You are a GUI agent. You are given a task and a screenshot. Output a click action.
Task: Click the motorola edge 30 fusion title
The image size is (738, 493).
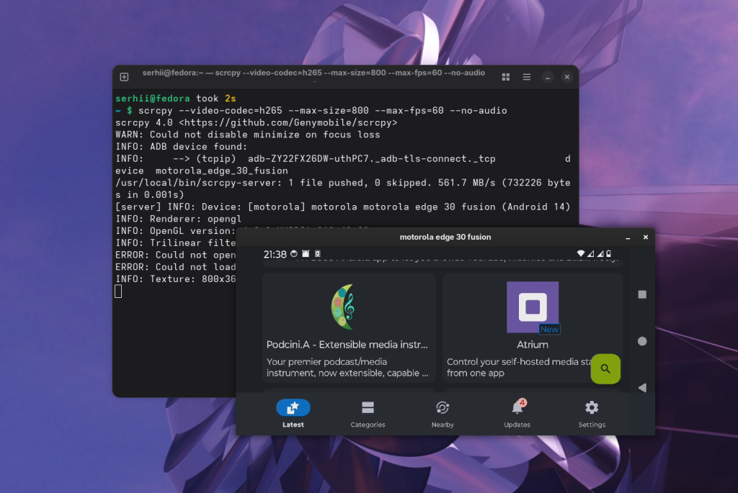coord(445,237)
